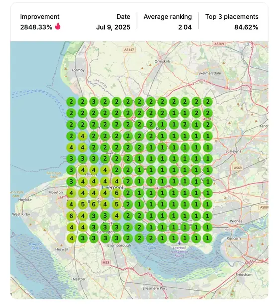
Task: Click the 2848.33% improvement value
Action: 36,27
